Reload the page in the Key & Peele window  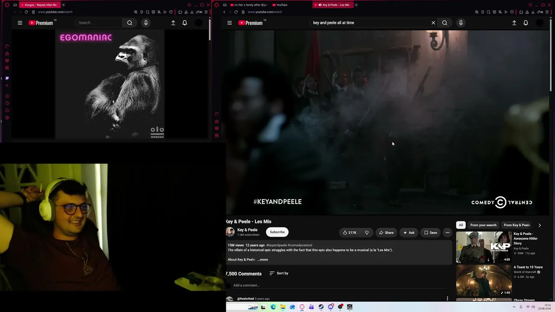pos(236,12)
